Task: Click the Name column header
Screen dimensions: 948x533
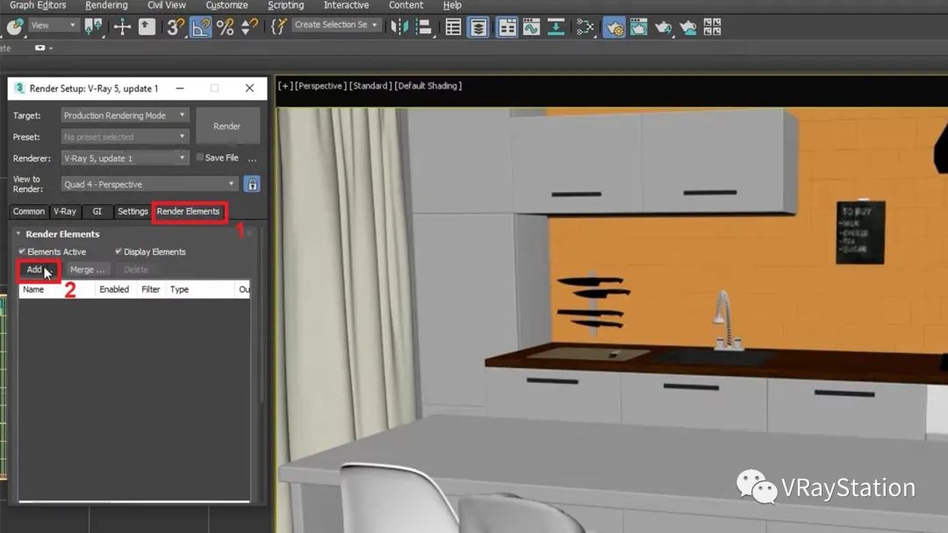Action: (33, 289)
